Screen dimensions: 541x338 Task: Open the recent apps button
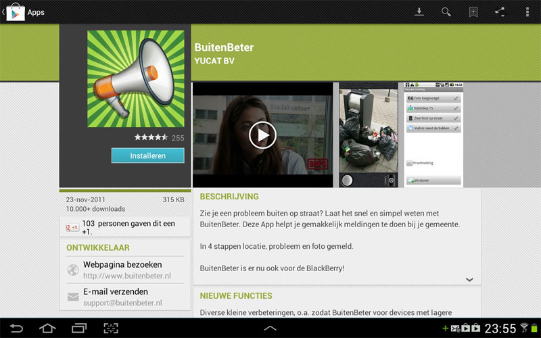pyautogui.click(x=79, y=328)
